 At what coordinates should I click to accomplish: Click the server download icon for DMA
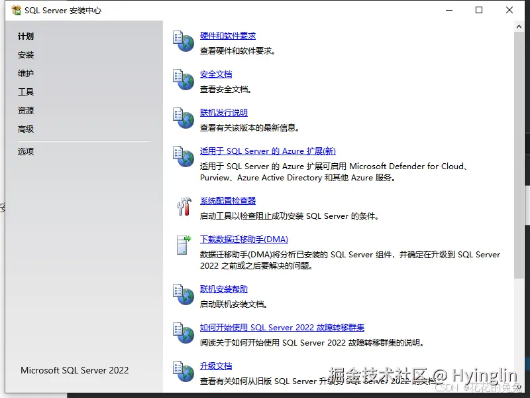pos(184,245)
